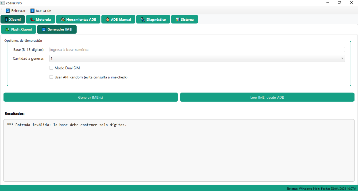The width and height of the screenshot is (358, 191).
Task: Focus the Base numeric input field
Action: (197, 50)
